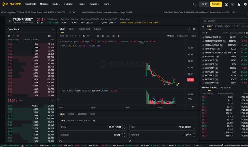
Task: Open order book more options menu
Action: (53, 30)
